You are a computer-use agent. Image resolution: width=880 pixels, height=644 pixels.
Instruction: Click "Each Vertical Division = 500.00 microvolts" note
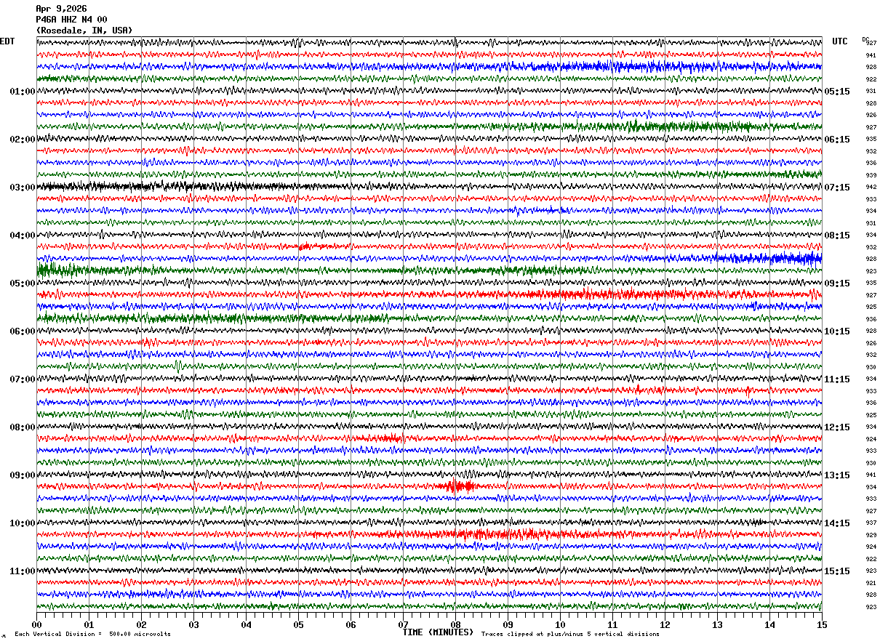tap(92, 634)
